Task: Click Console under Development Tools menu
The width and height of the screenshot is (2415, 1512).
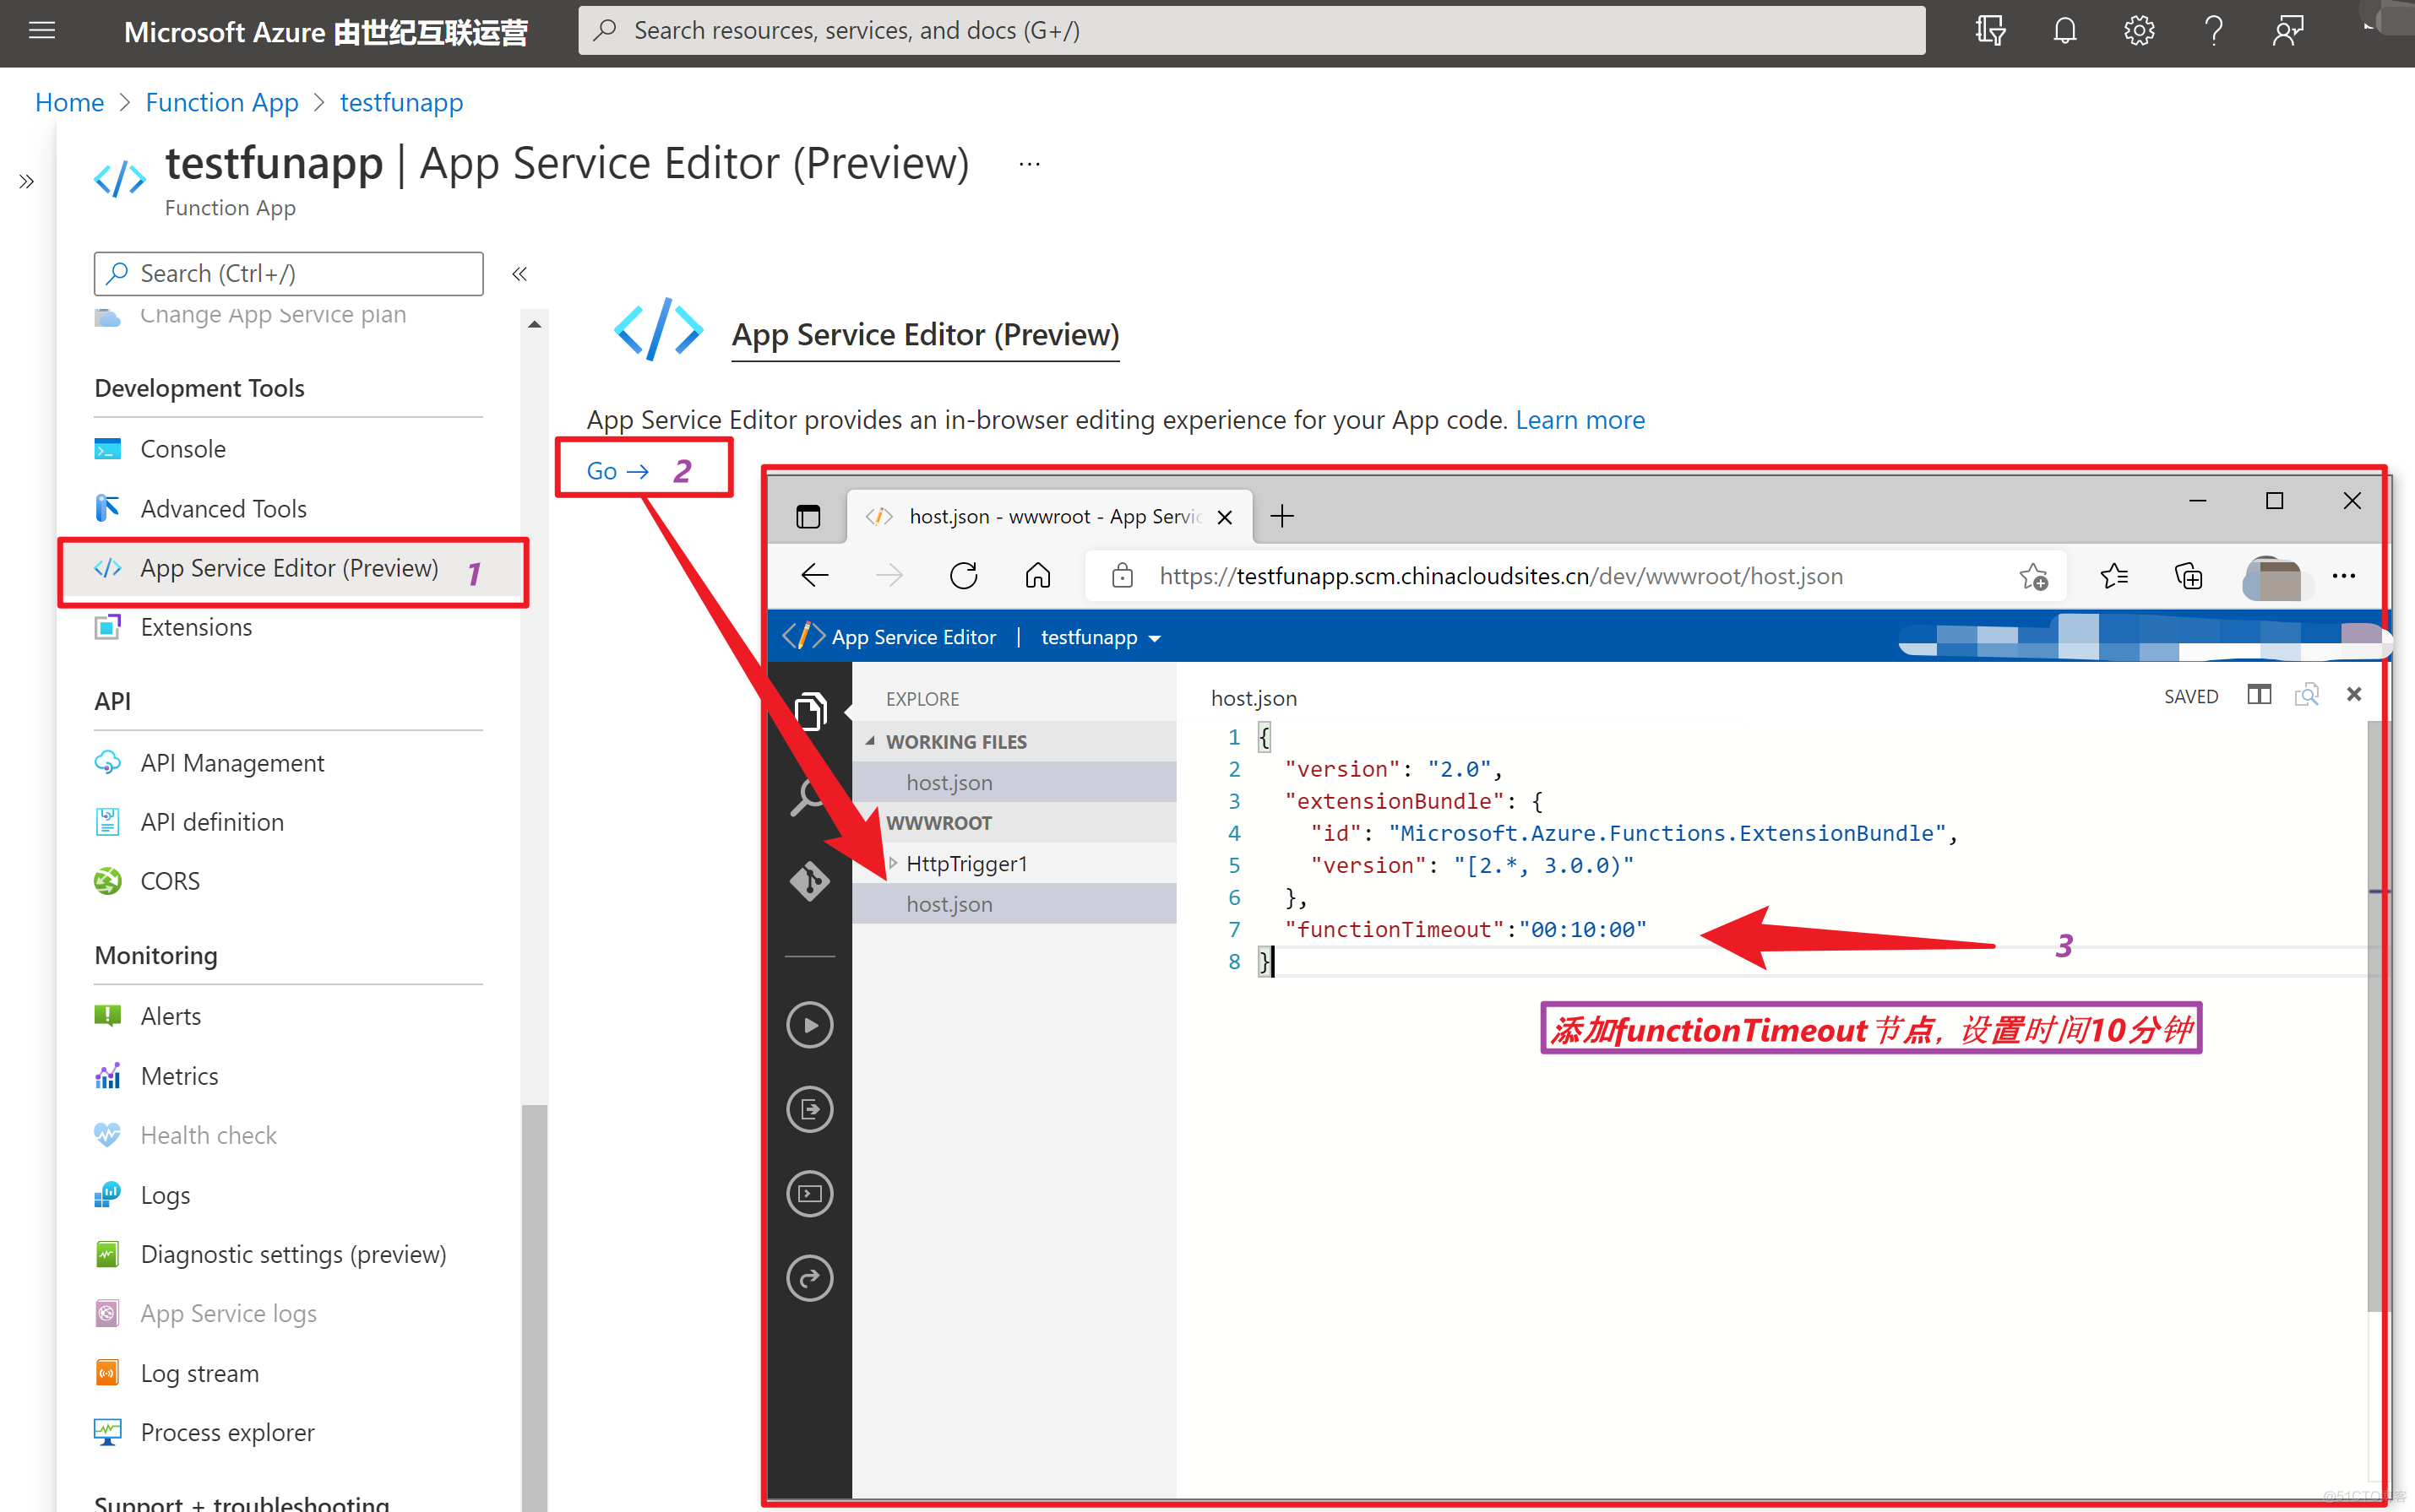Action: 182,449
